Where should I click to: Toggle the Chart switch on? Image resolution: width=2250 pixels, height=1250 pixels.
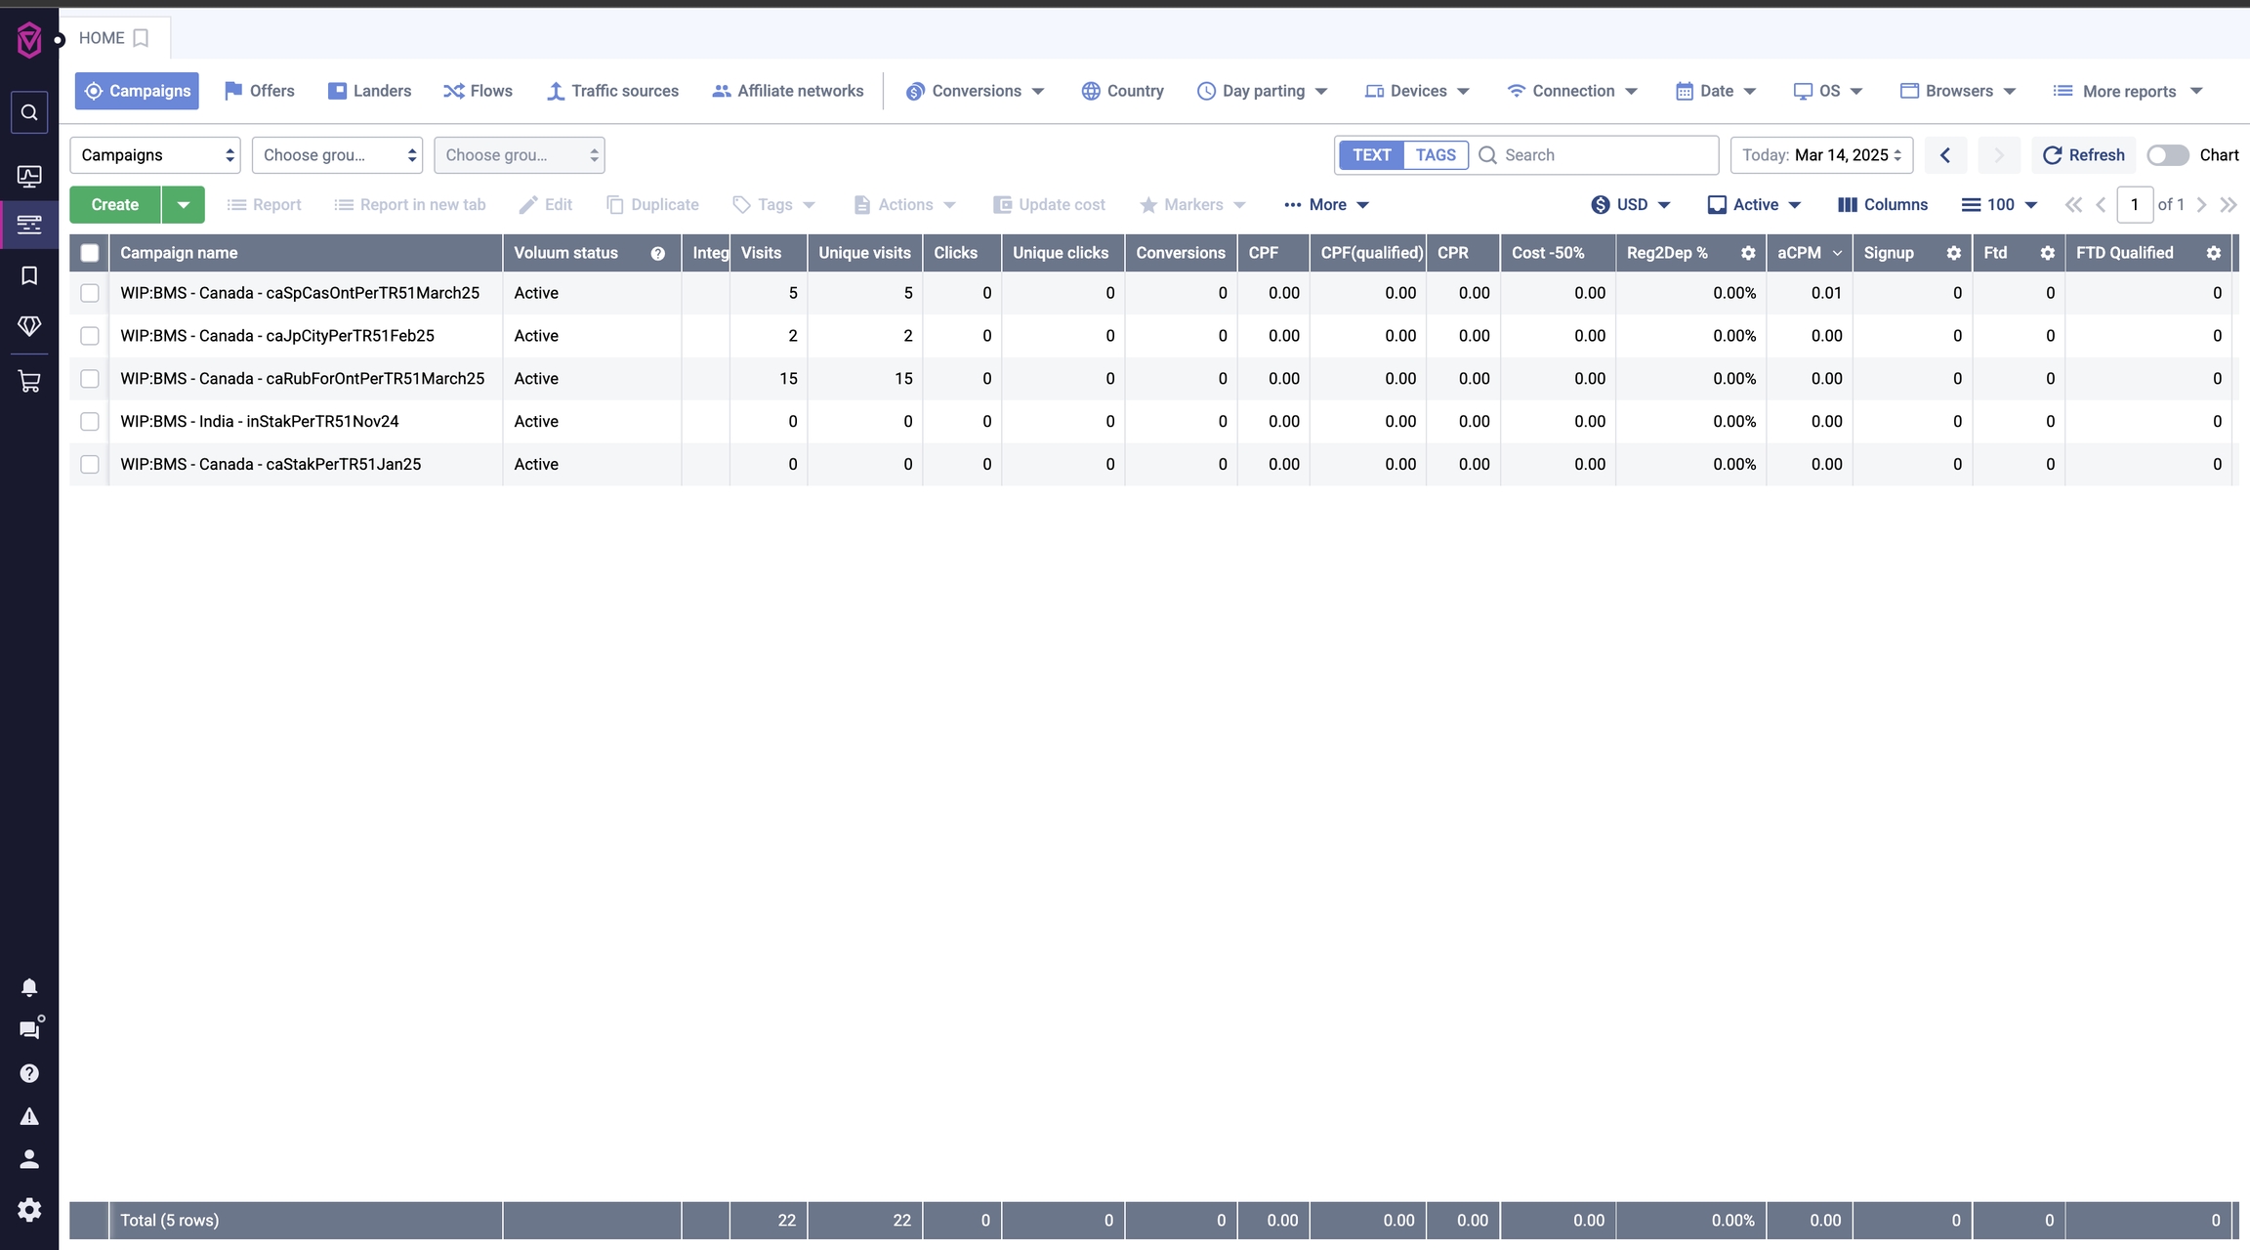tap(2167, 155)
